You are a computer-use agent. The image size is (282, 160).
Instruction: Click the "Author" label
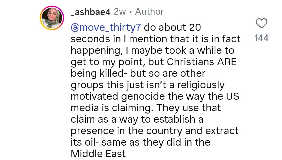point(149,12)
